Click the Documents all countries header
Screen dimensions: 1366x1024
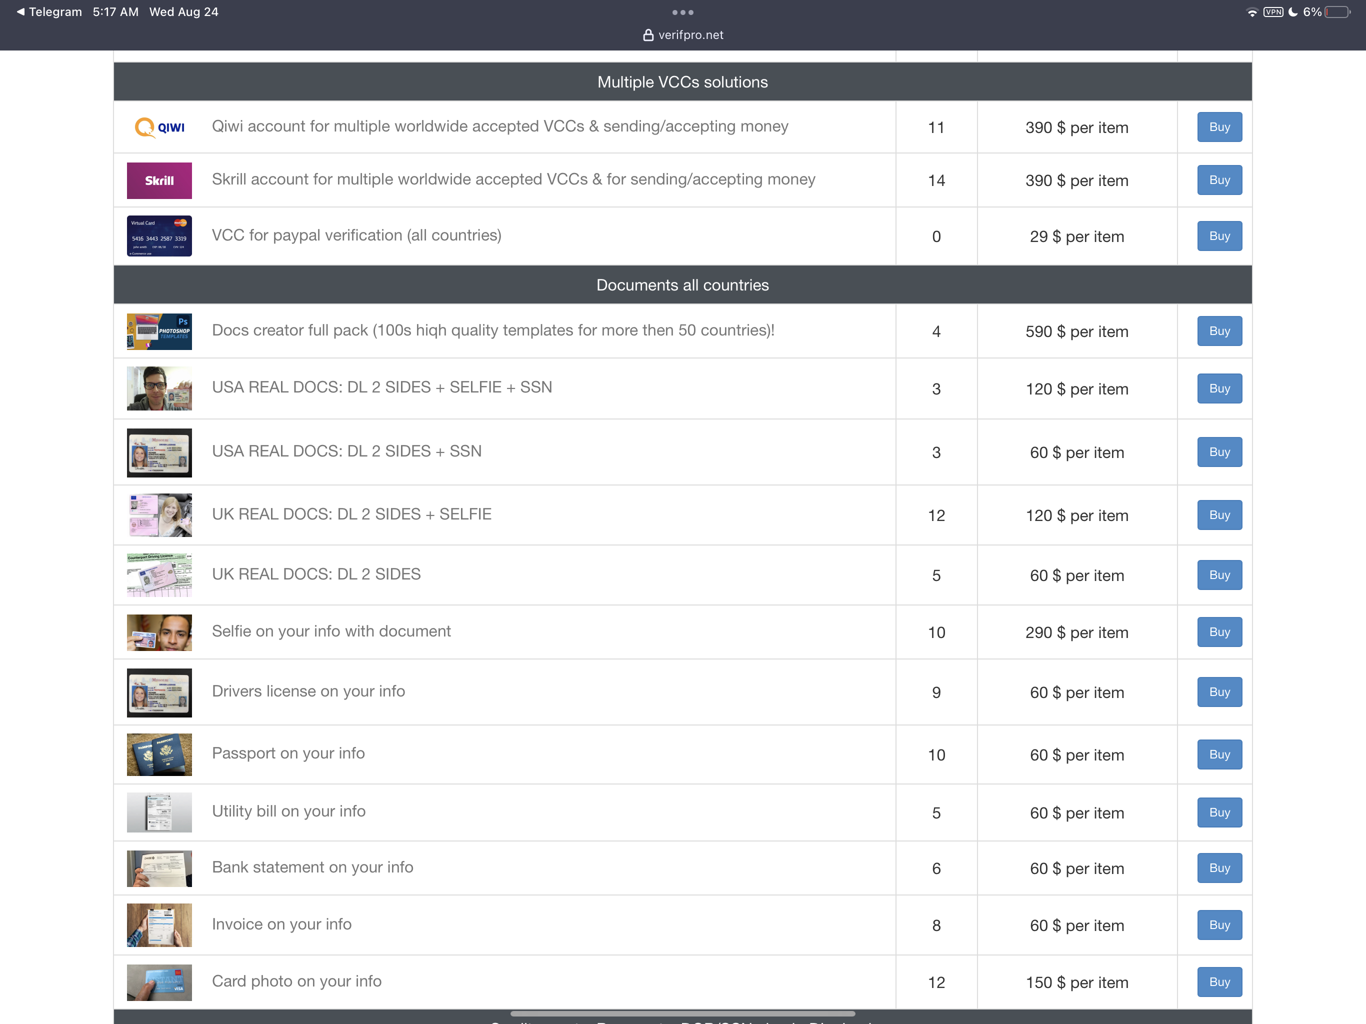coord(682,284)
